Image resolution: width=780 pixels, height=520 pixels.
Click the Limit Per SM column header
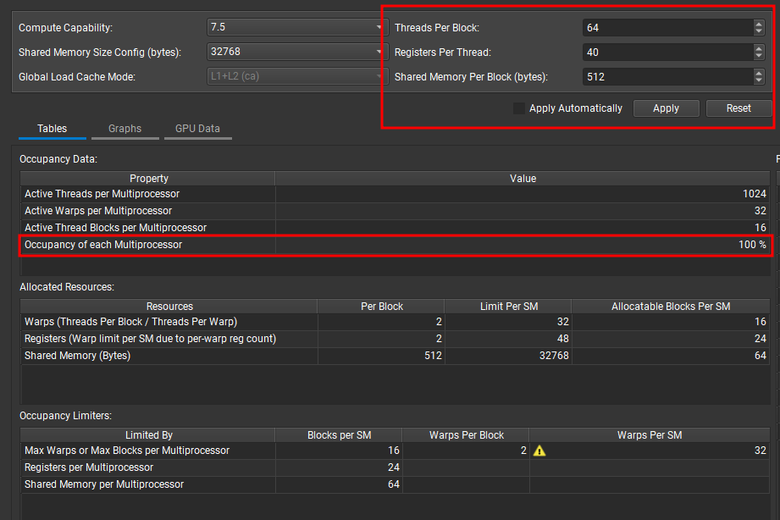[508, 307]
